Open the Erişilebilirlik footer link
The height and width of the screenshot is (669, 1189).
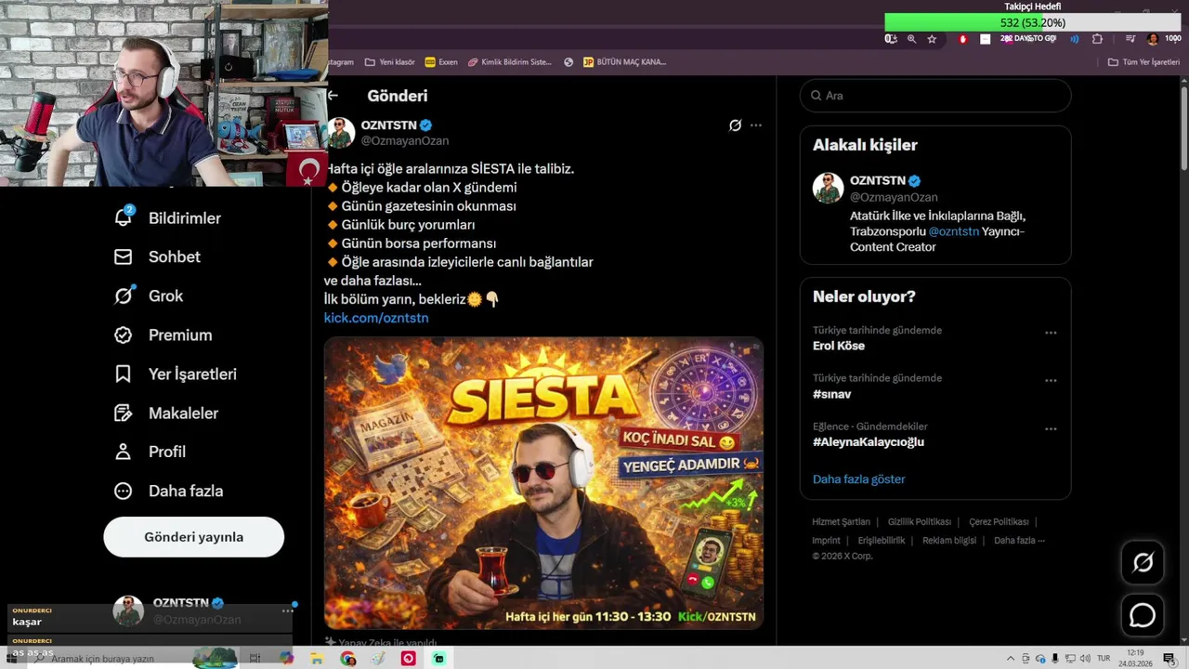(882, 540)
